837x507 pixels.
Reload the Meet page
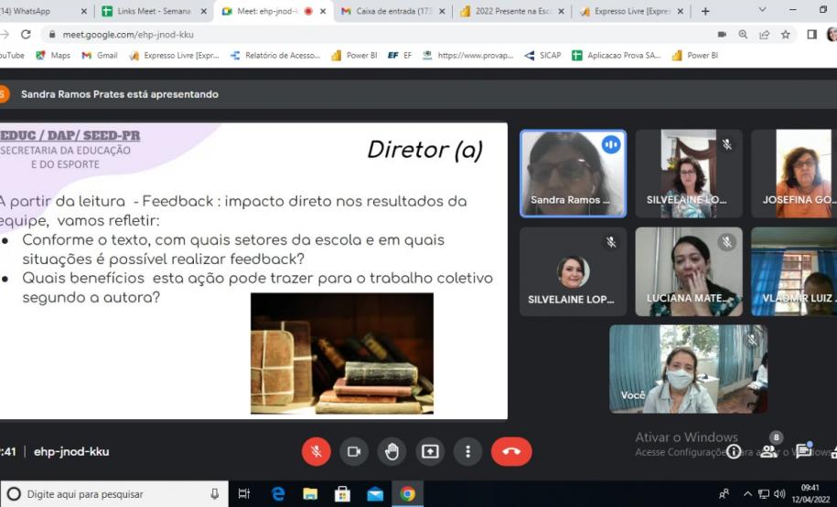pyautogui.click(x=26, y=34)
